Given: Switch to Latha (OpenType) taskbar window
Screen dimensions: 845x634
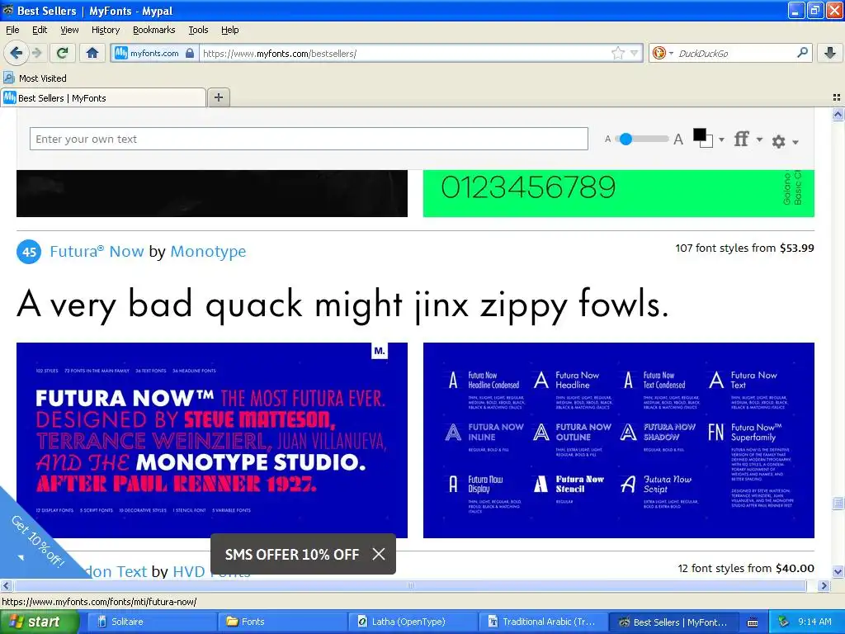Looking at the screenshot, I should pyautogui.click(x=413, y=622).
